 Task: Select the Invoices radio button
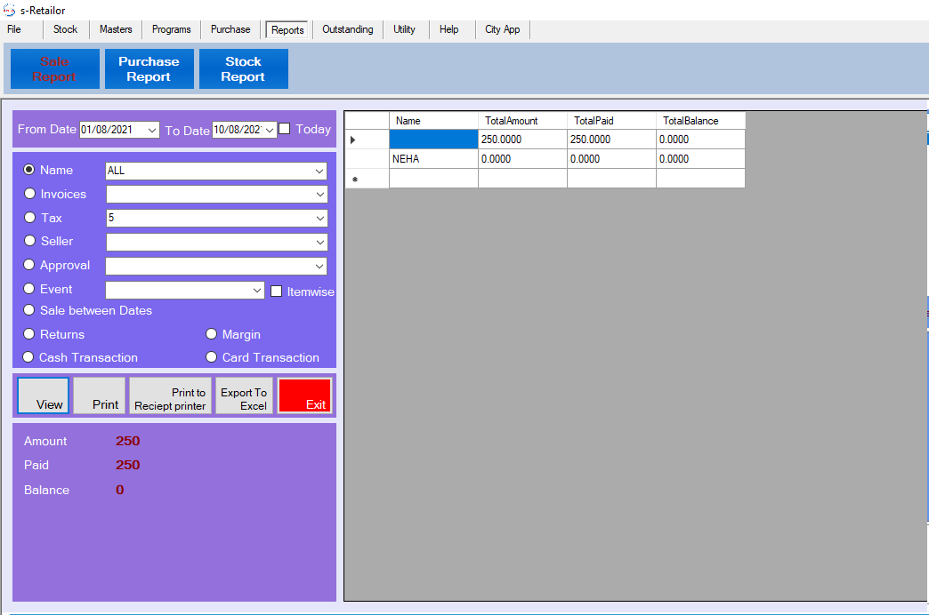(x=30, y=194)
